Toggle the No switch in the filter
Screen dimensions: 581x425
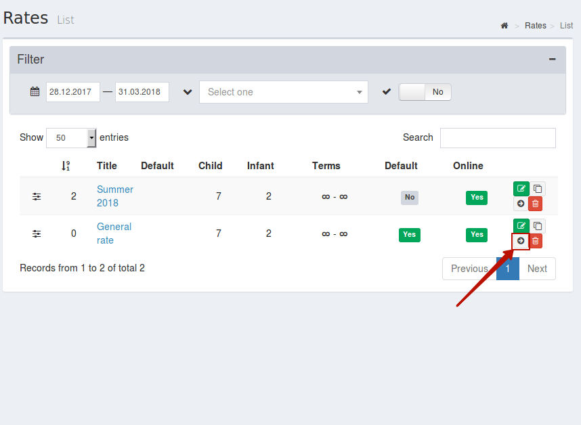425,92
